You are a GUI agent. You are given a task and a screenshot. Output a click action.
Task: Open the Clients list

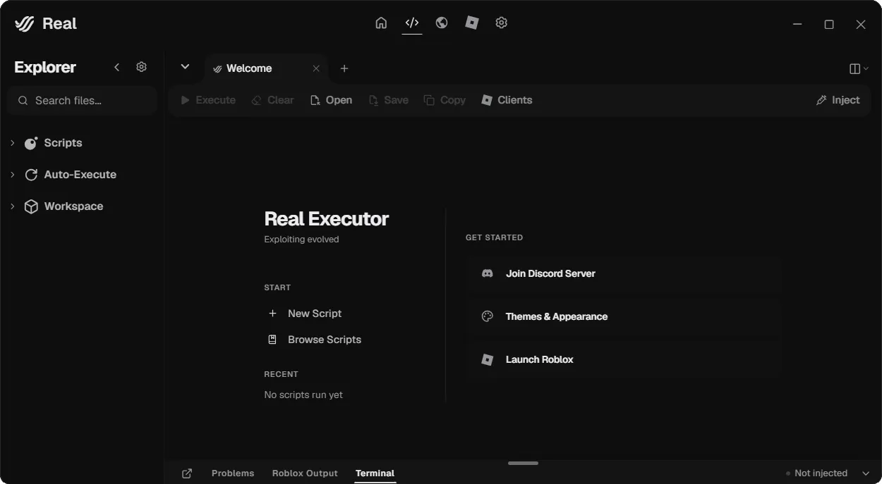(x=507, y=100)
